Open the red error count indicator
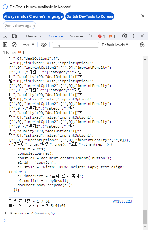 click(101, 36)
